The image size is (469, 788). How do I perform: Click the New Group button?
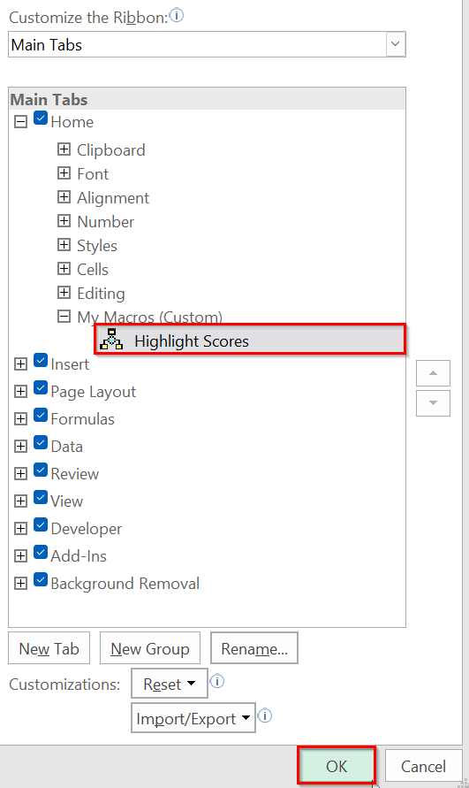pos(150,648)
